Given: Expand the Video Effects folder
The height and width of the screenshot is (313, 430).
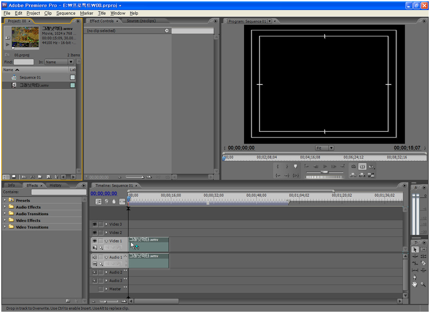Looking at the screenshot, I should 5,220.
